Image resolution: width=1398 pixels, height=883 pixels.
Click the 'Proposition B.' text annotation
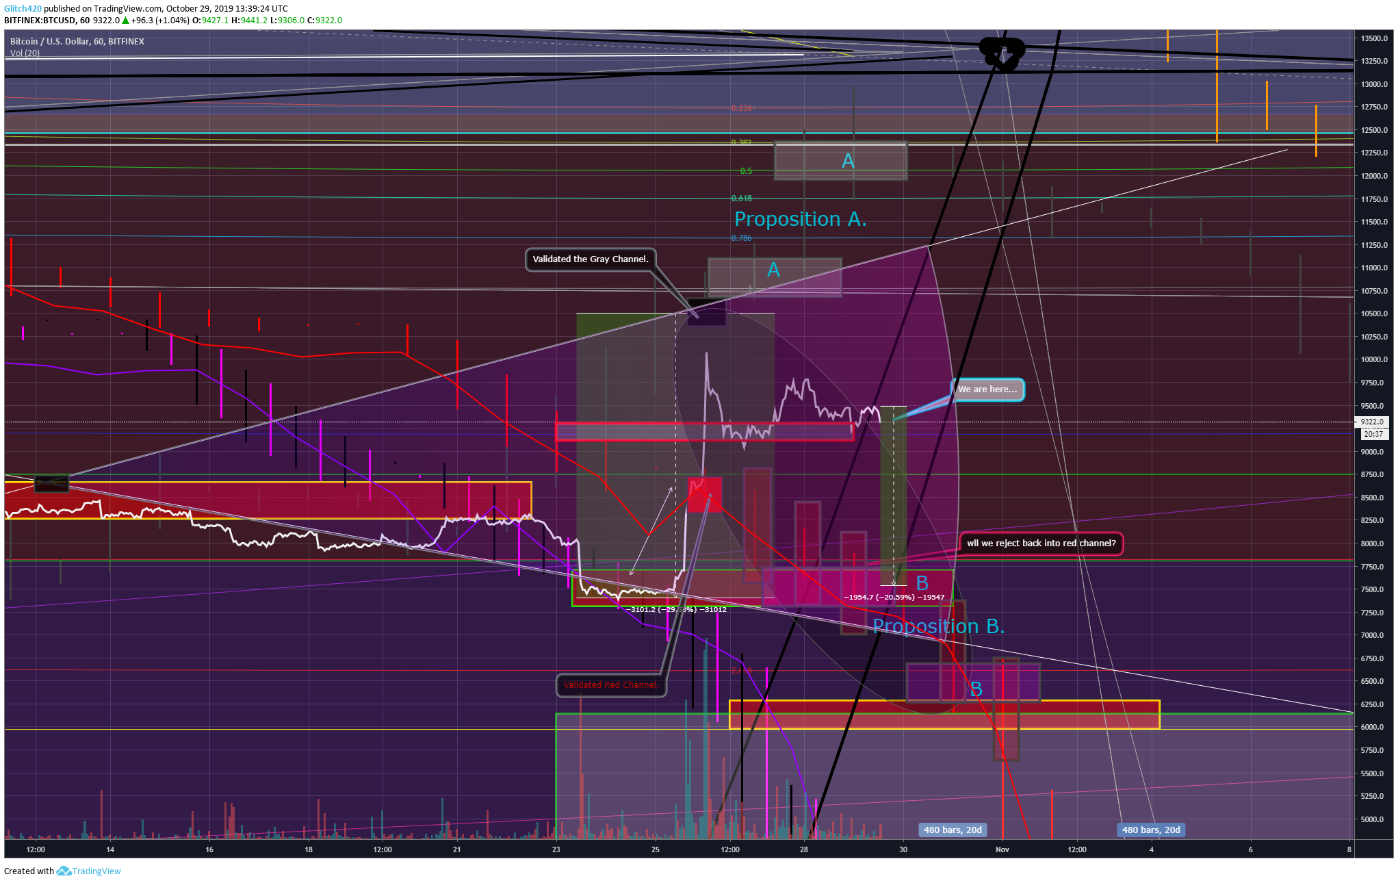938,626
